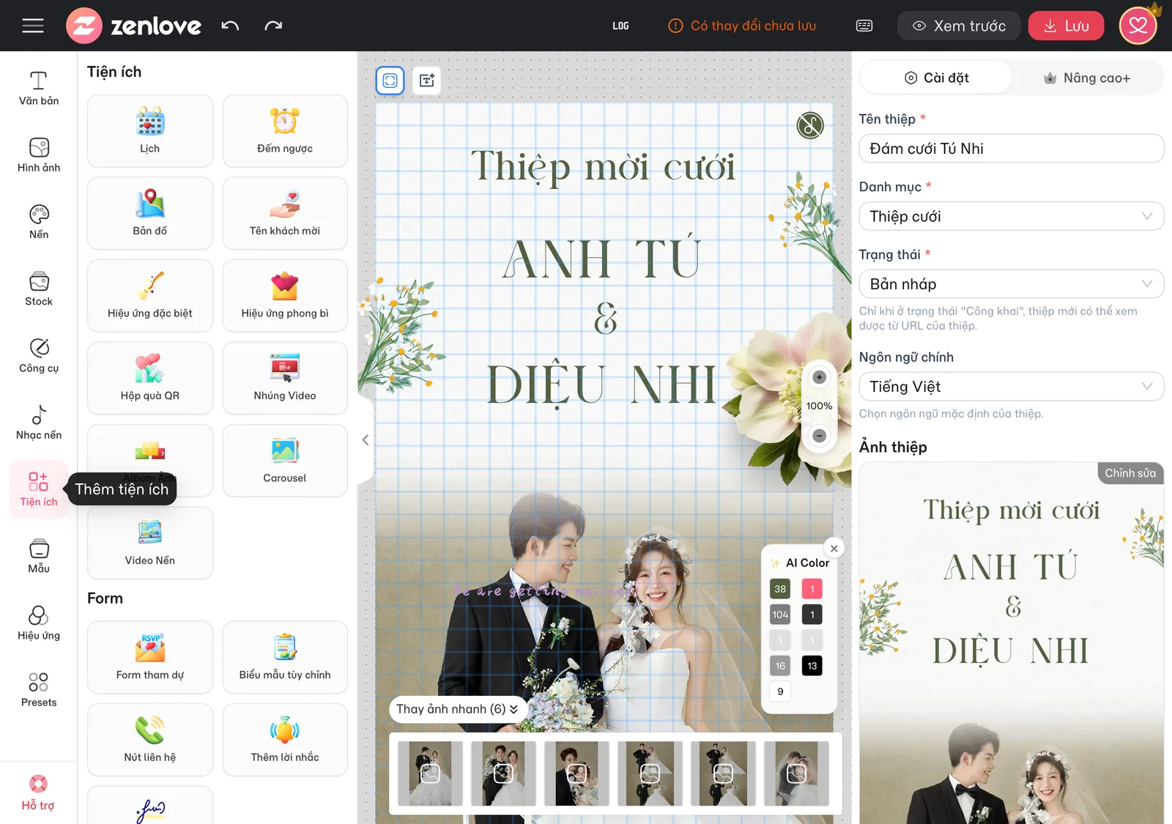Expand the Thay ảnh nhanh (6) list
Image resolution: width=1172 pixels, height=824 pixels.
coord(457,709)
